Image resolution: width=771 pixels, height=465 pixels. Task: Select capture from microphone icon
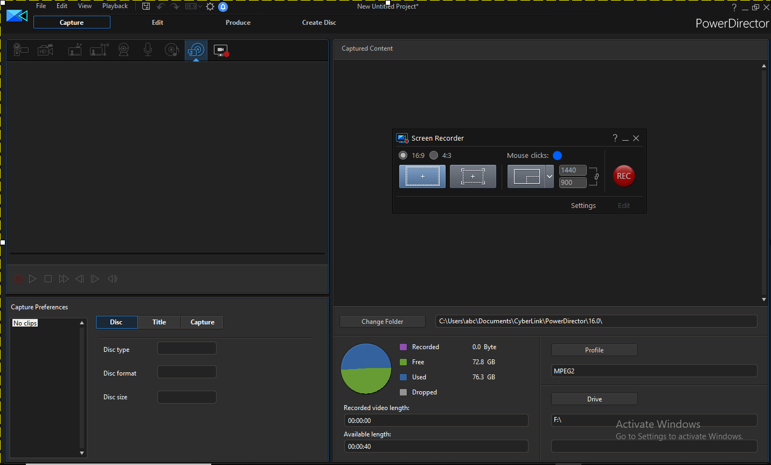(x=148, y=50)
